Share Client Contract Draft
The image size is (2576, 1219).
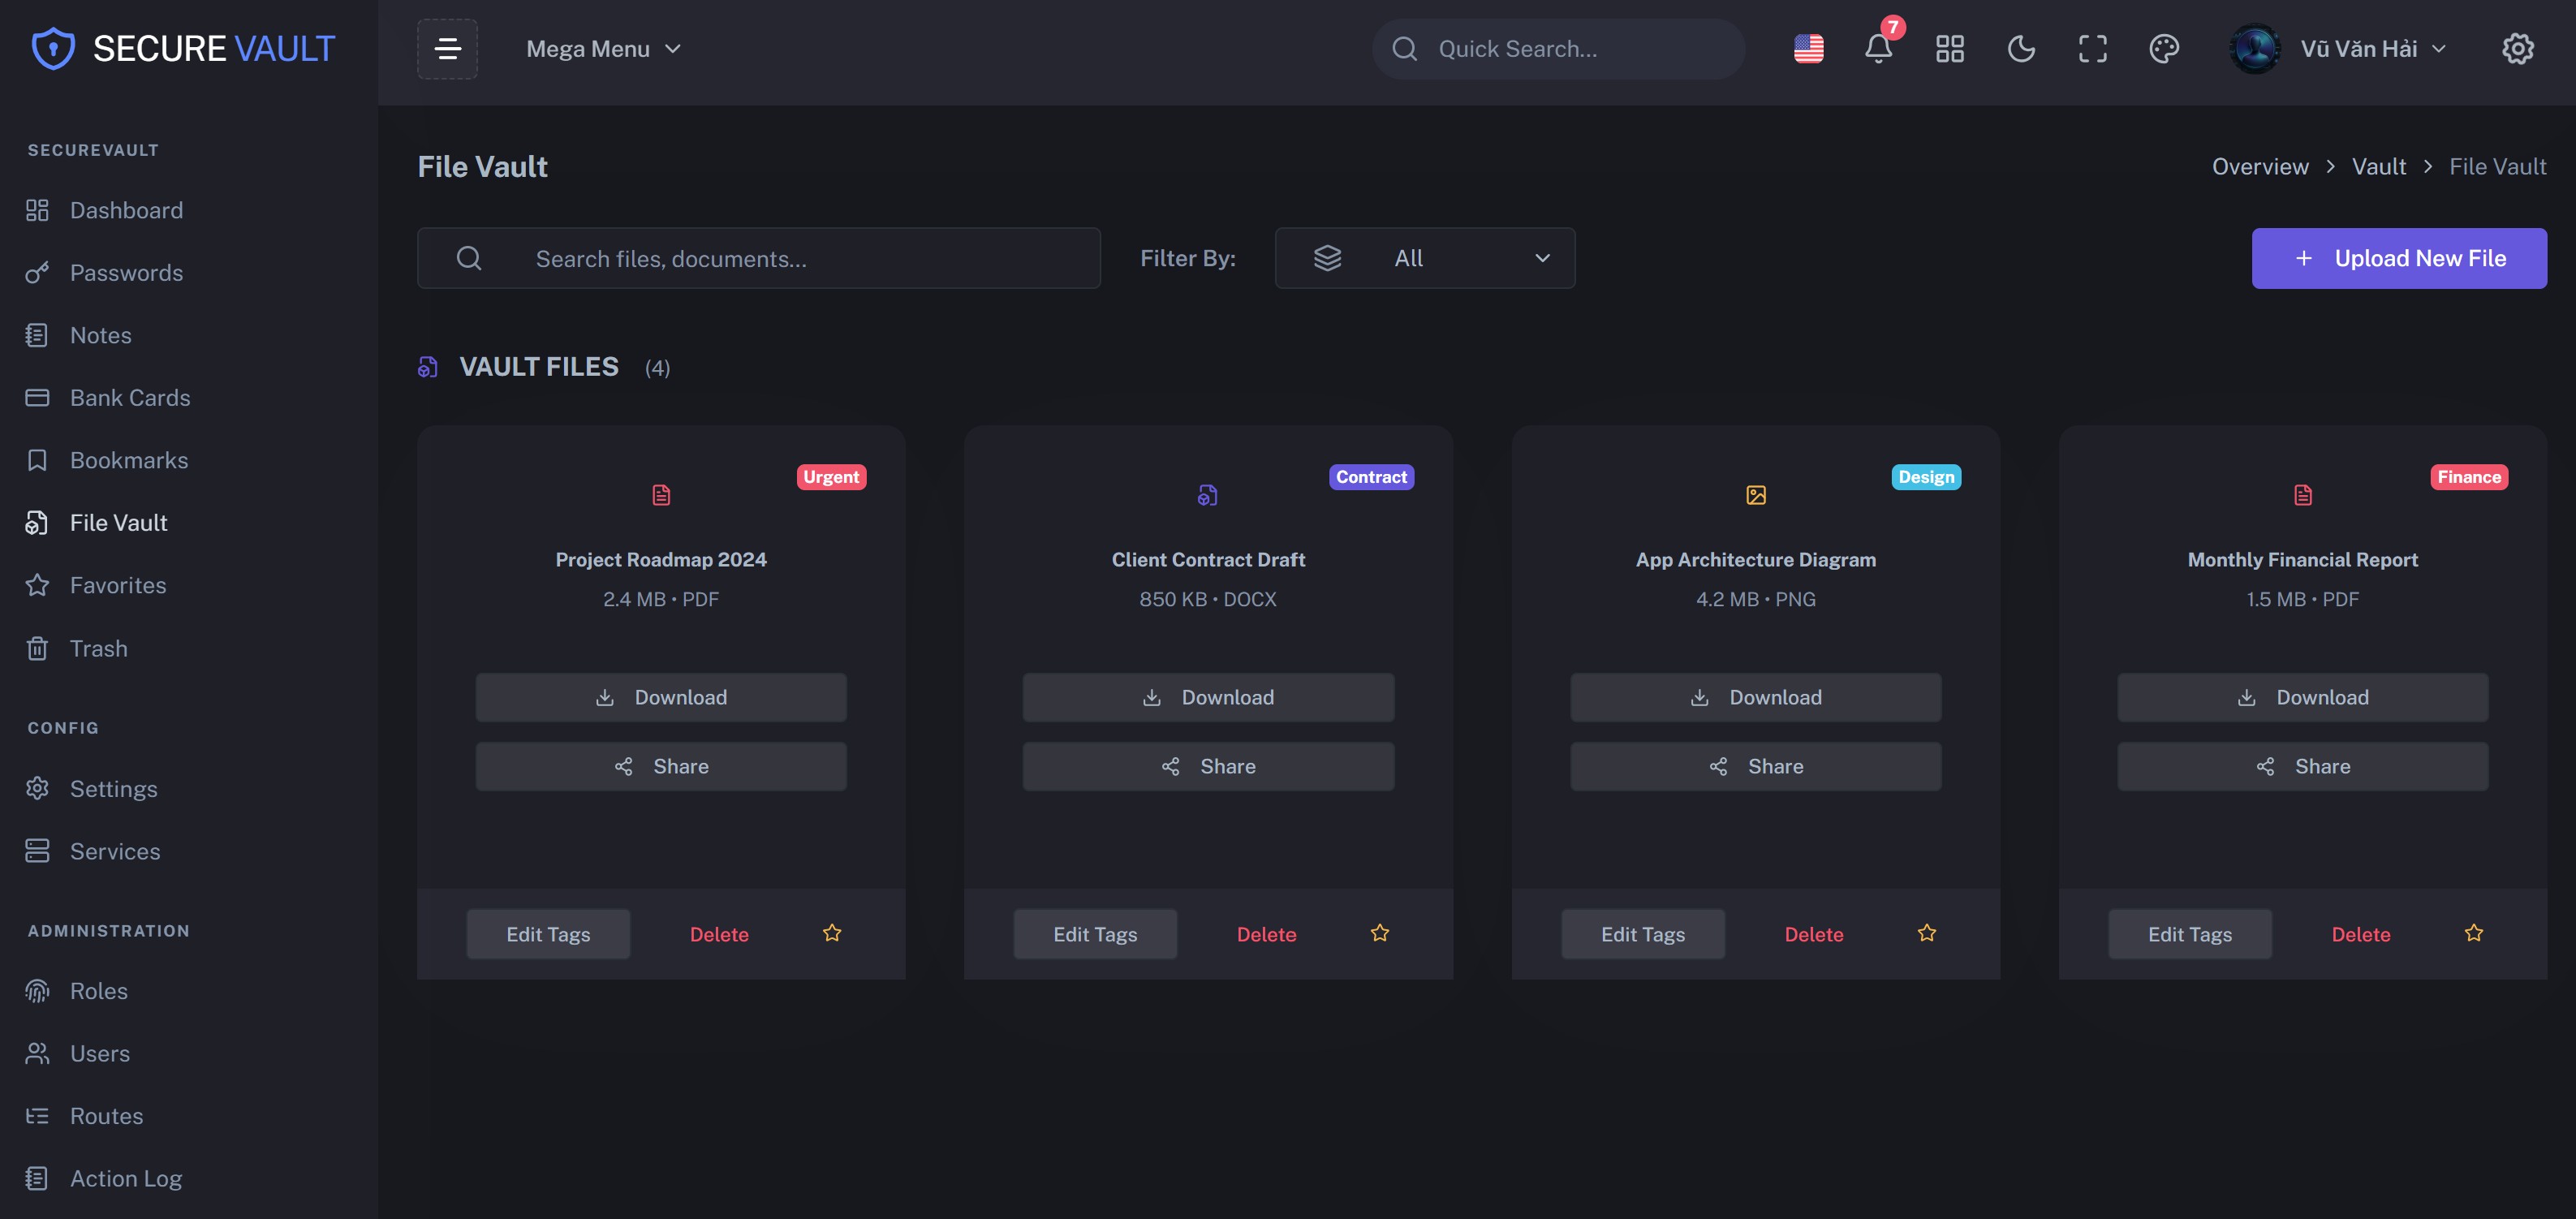pos(1207,766)
